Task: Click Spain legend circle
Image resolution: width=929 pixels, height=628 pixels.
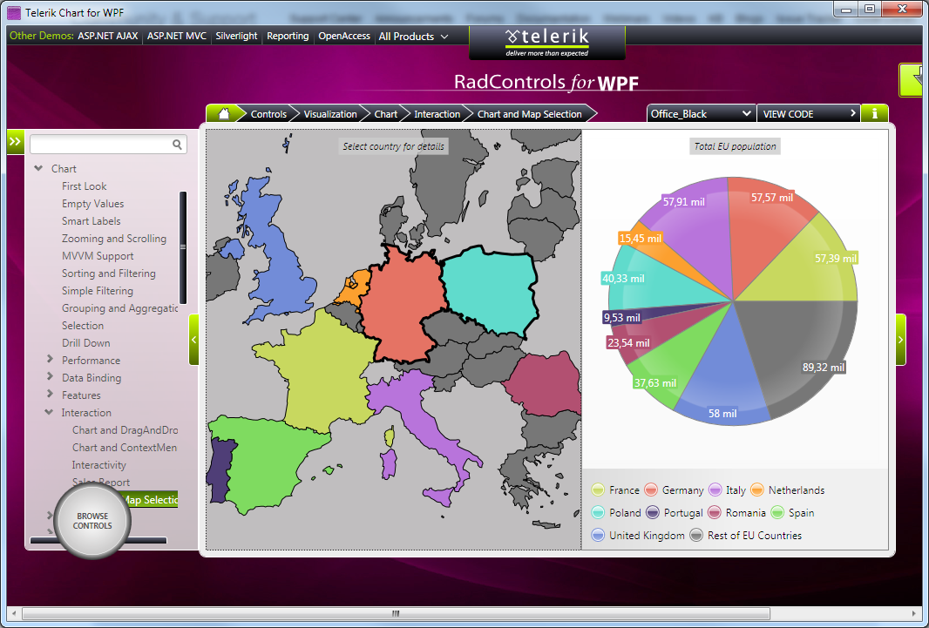Action: tap(777, 512)
